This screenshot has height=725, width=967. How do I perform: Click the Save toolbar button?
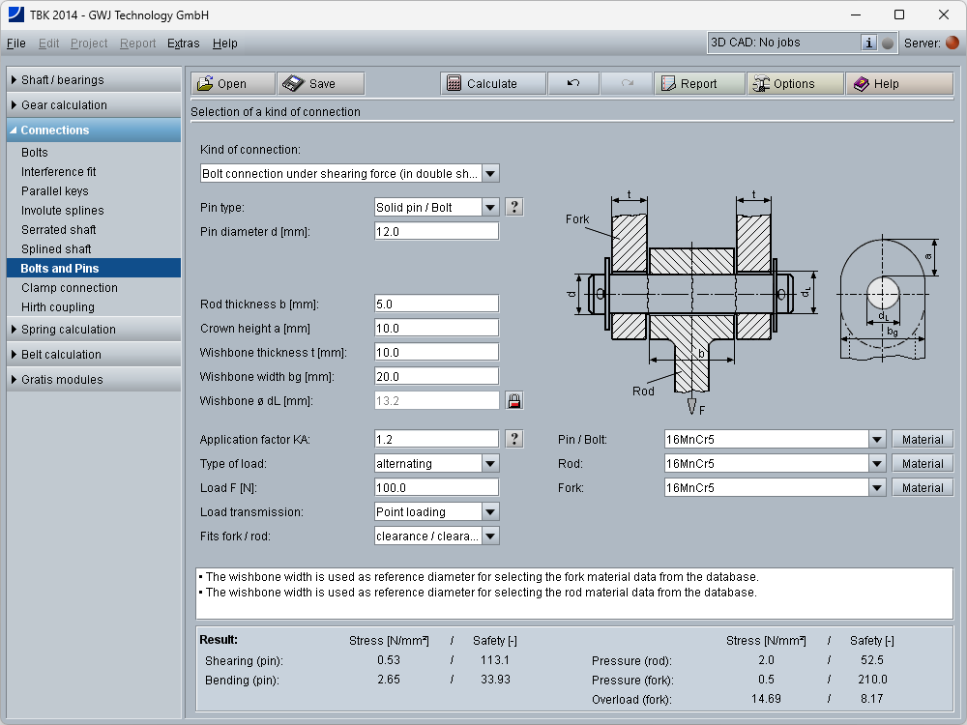click(x=320, y=84)
